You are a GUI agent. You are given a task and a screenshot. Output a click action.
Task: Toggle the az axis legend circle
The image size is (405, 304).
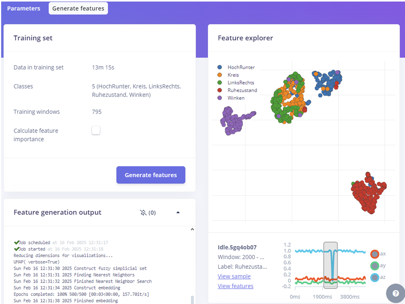(x=374, y=278)
